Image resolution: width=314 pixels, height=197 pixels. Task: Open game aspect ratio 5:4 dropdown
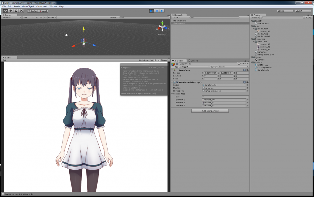[x=15, y=60]
